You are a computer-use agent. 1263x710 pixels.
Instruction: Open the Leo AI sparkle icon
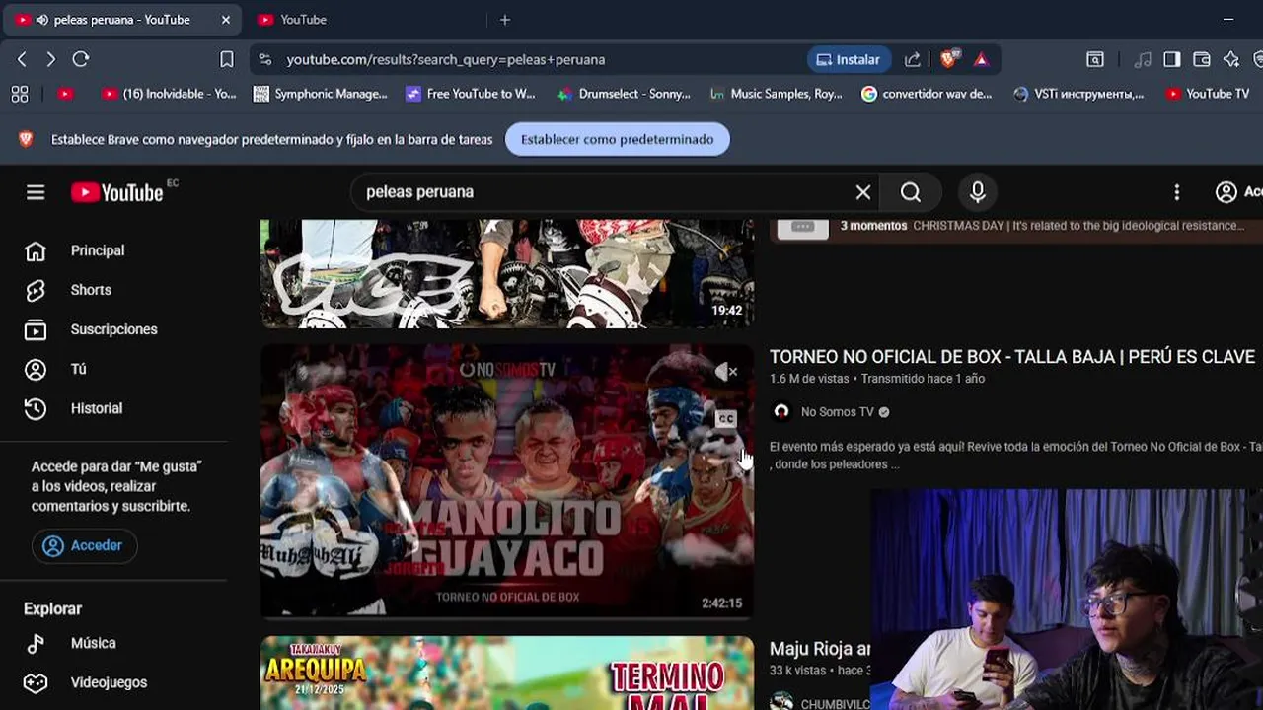pyautogui.click(x=1231, y=59)
